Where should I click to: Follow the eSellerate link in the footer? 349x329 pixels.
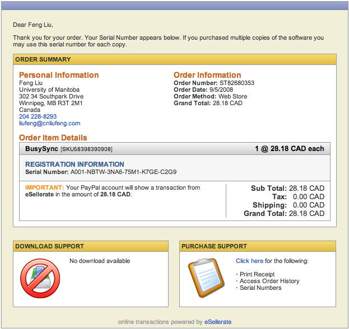(218, 322)
